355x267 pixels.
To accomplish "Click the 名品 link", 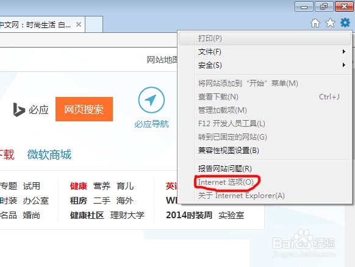I will point(9,215).
